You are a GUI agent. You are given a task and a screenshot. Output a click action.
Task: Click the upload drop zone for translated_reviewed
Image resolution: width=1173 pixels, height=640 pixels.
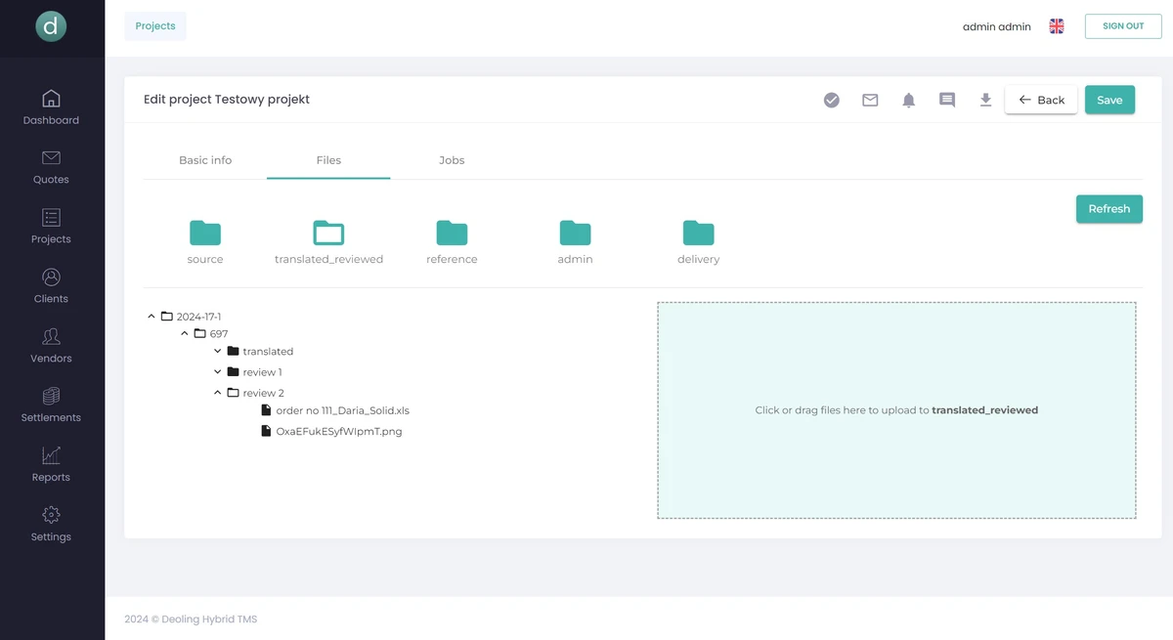click(896, 410)
